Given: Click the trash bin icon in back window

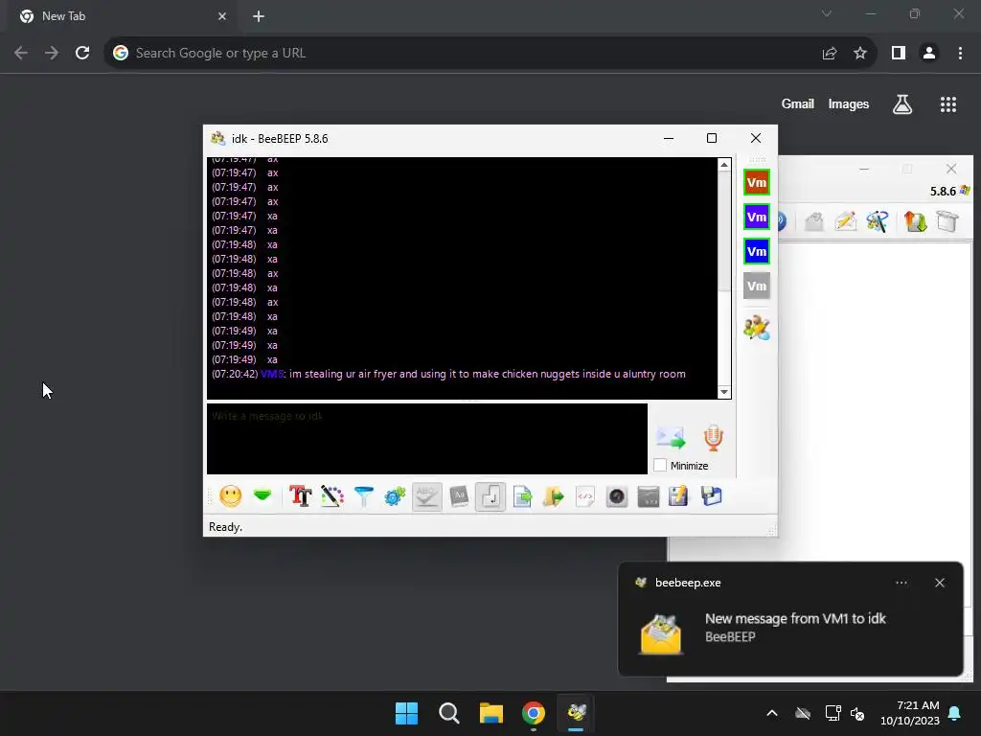Looking at the screenshot, I should (947, 221).
